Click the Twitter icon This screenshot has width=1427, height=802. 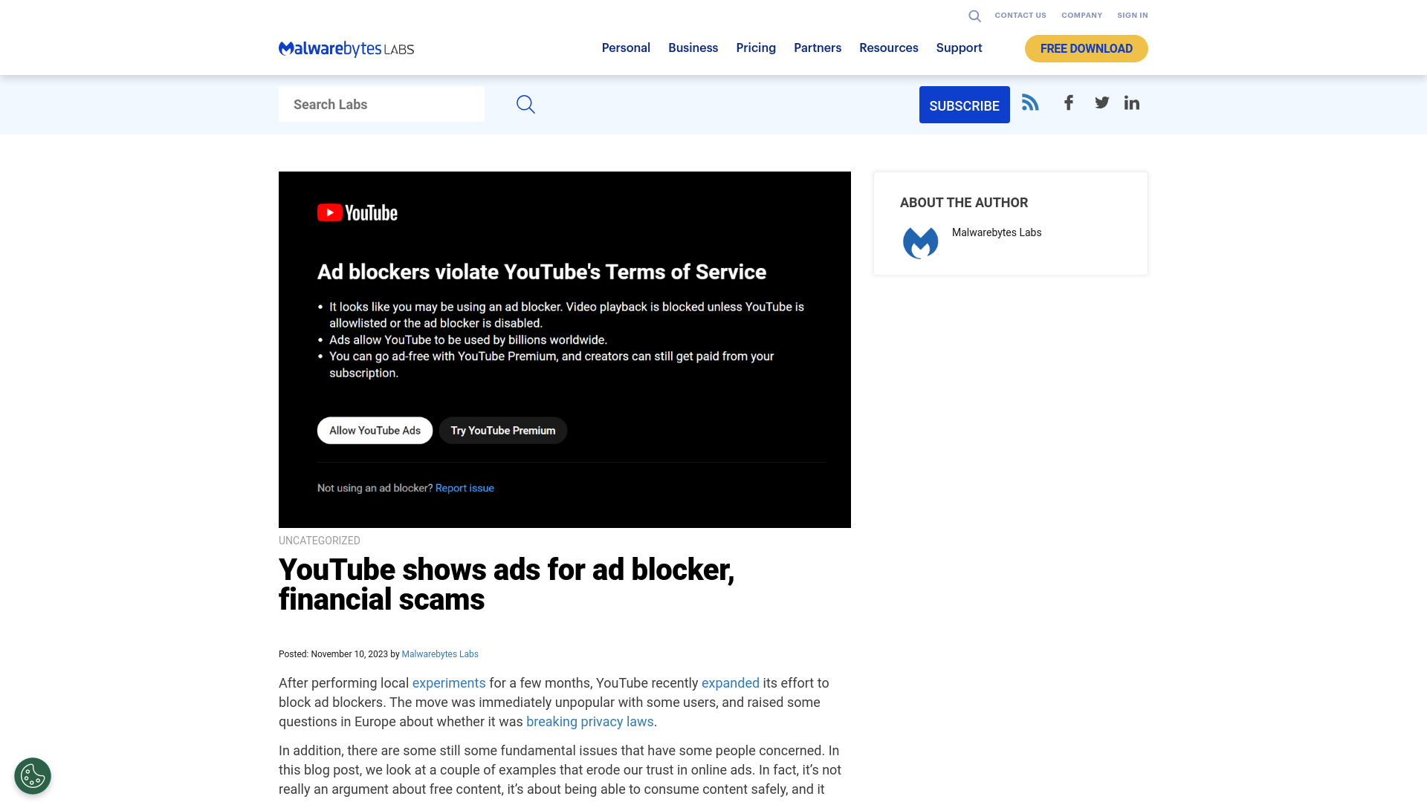(1101, 102)
